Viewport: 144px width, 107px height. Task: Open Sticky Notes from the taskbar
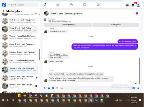pyautogui.click(x=19, y=95)
